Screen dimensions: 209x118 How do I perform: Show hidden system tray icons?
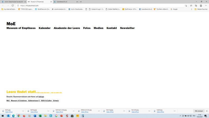click(x=180, y=116)
